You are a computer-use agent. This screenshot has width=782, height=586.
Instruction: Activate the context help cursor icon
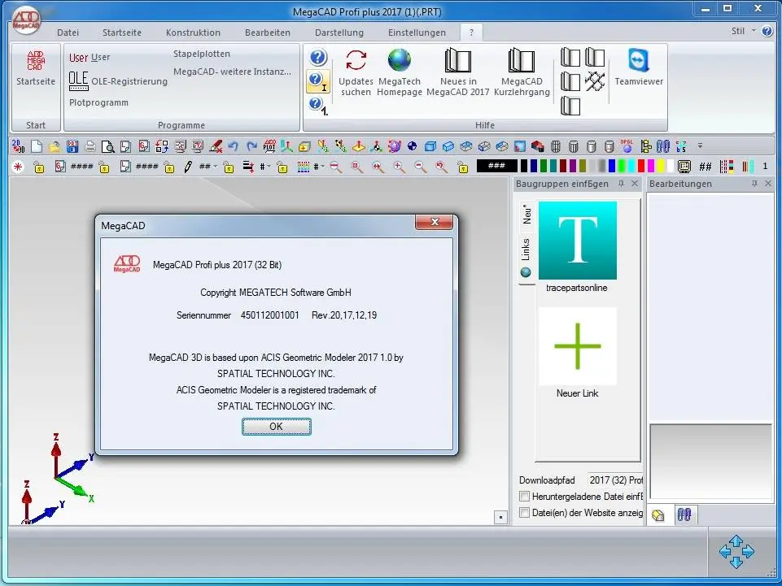[318, 81]
